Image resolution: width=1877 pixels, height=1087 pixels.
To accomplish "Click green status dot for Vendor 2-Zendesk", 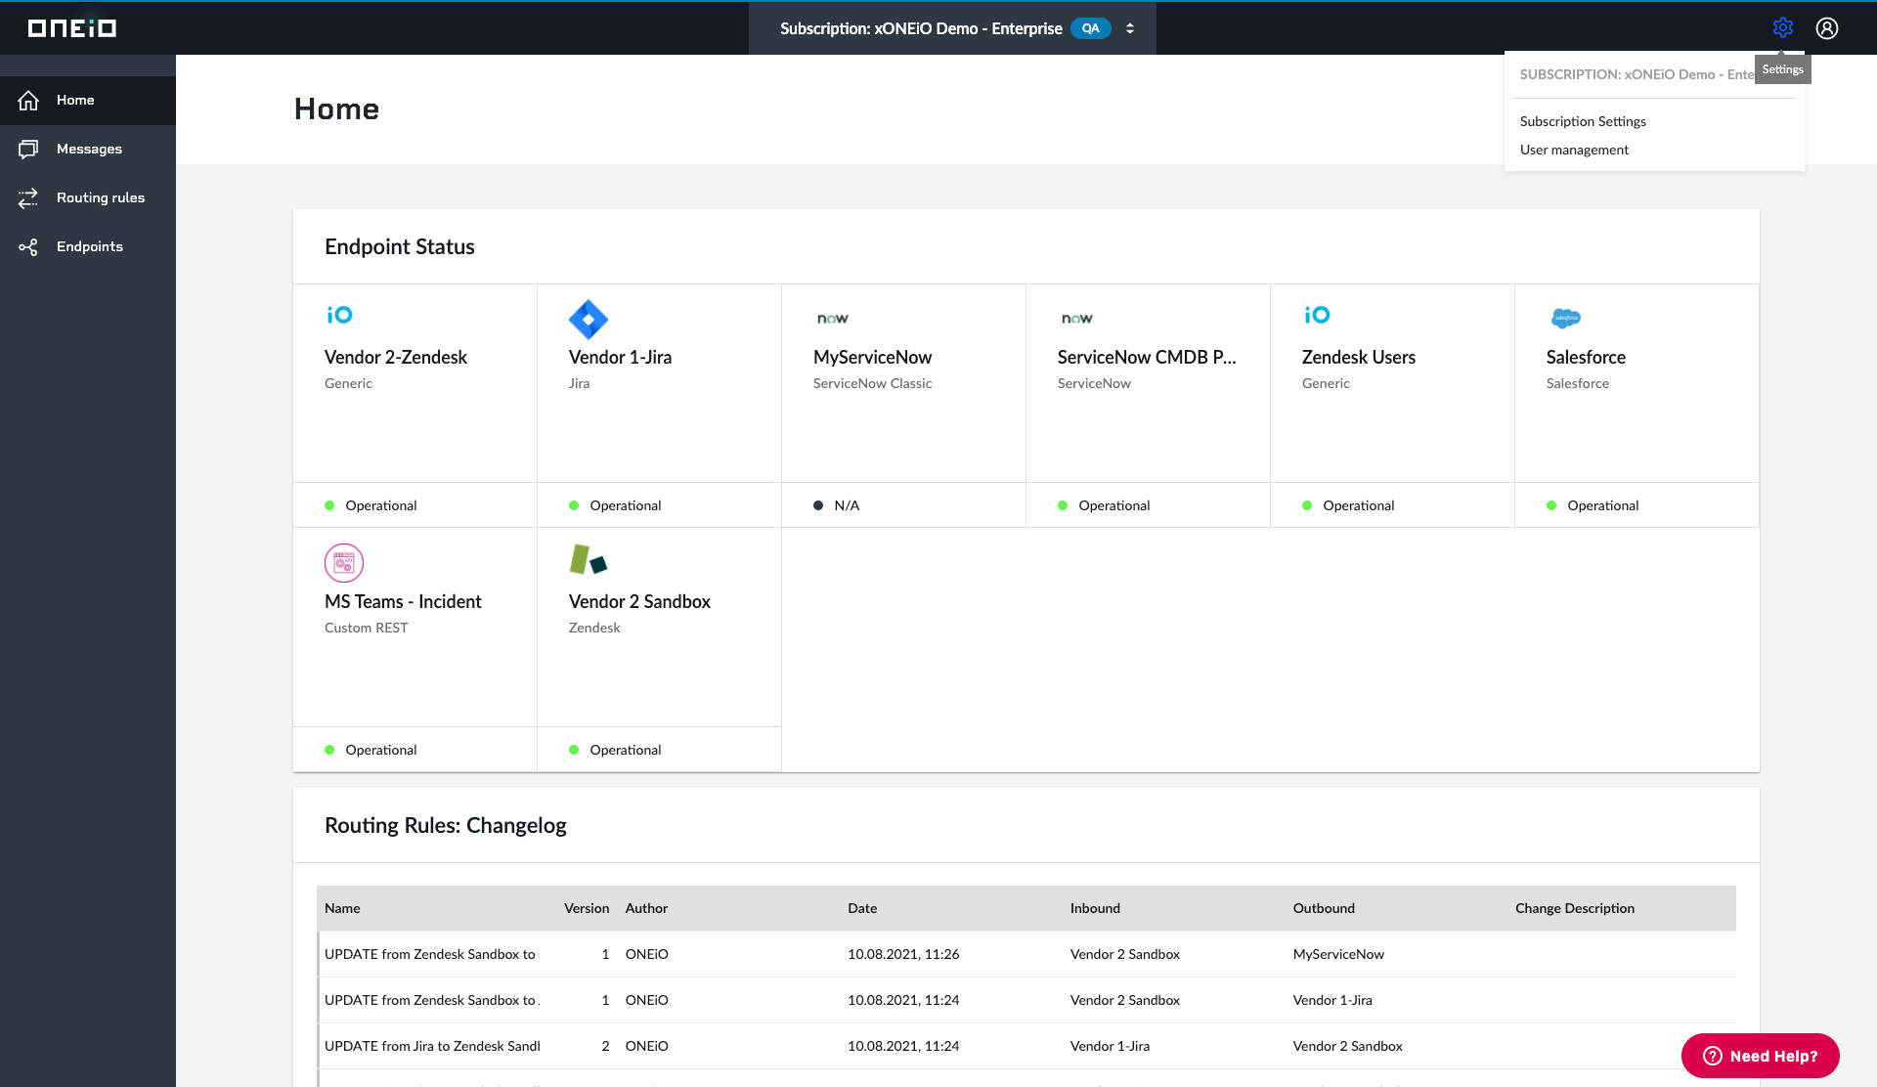I will coord(329,505).
